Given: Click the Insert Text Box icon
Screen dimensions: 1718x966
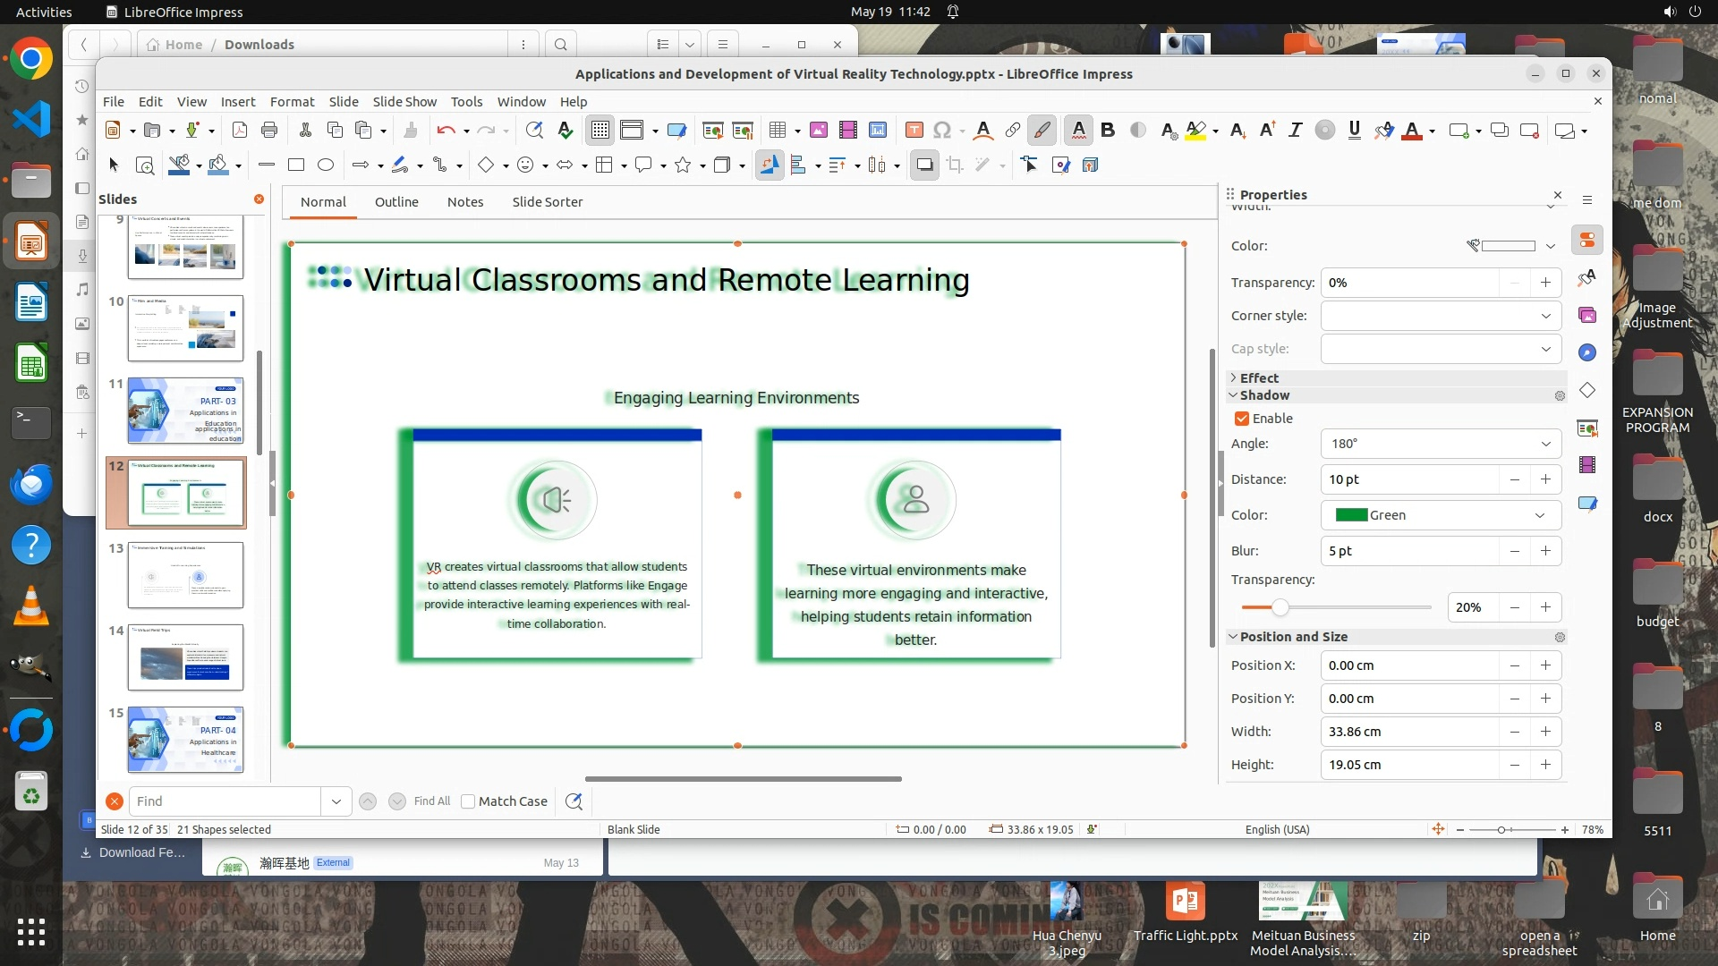Looking at the screenshot, I should click(x=914, y=131).
